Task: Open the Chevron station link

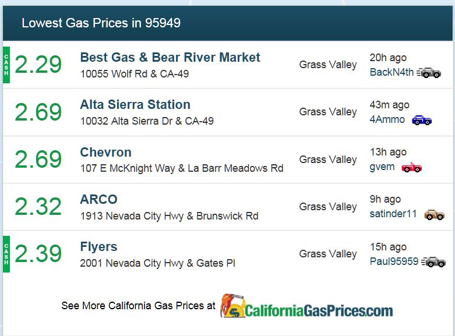Action: (x=105, y=152)
